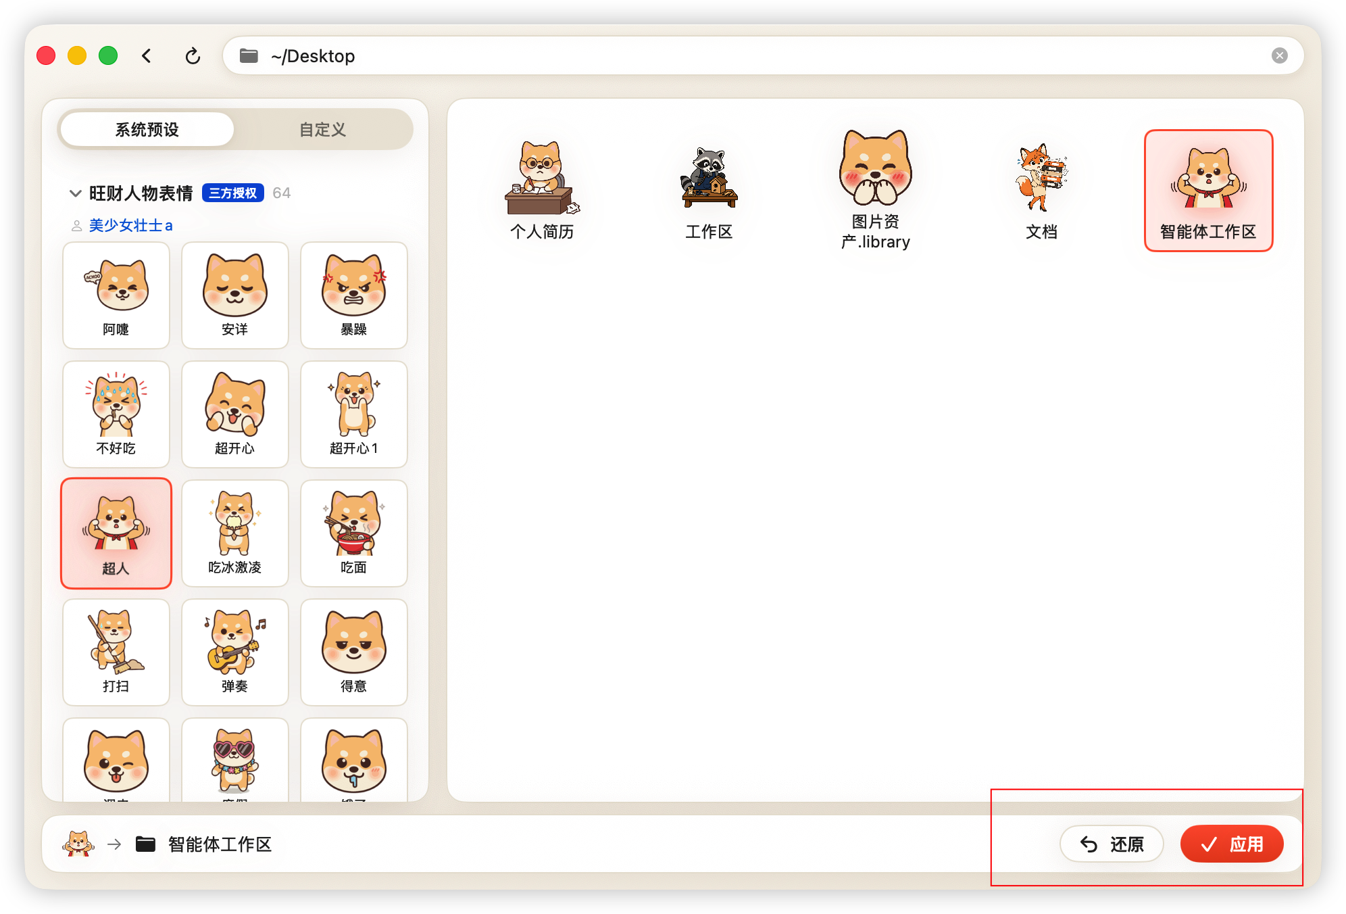Viewport: 1346px width, 914px height.
Task: Select the 不好吃 dog sticker
Action: pos(116,414)
